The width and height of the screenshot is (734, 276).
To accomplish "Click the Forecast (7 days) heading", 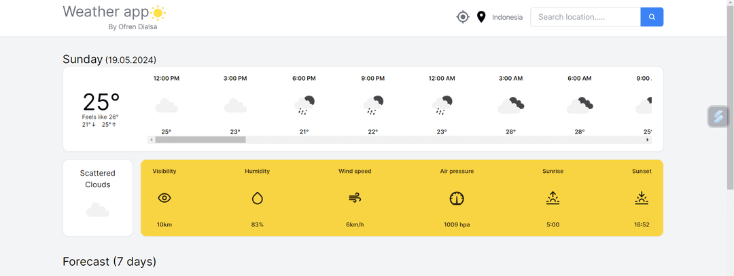I will pos(109,262).
